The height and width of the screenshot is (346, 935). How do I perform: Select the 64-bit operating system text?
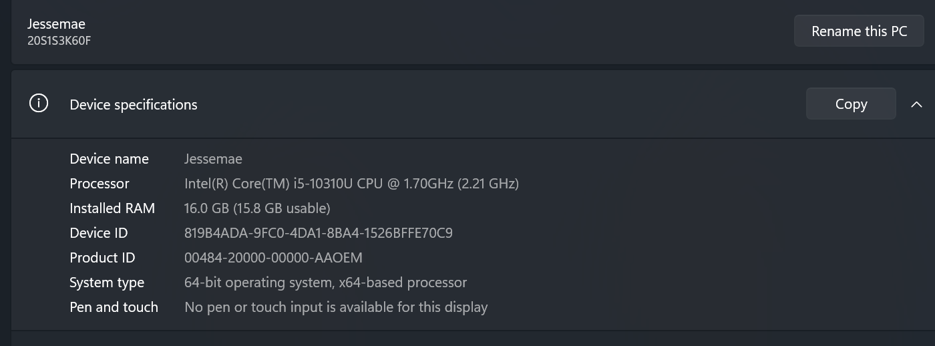[x=325, y=283]
